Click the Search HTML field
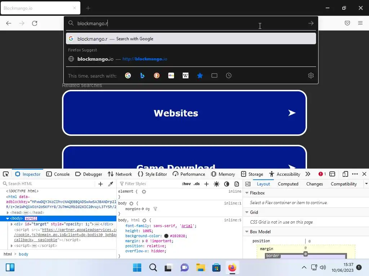 click(48, 184)
